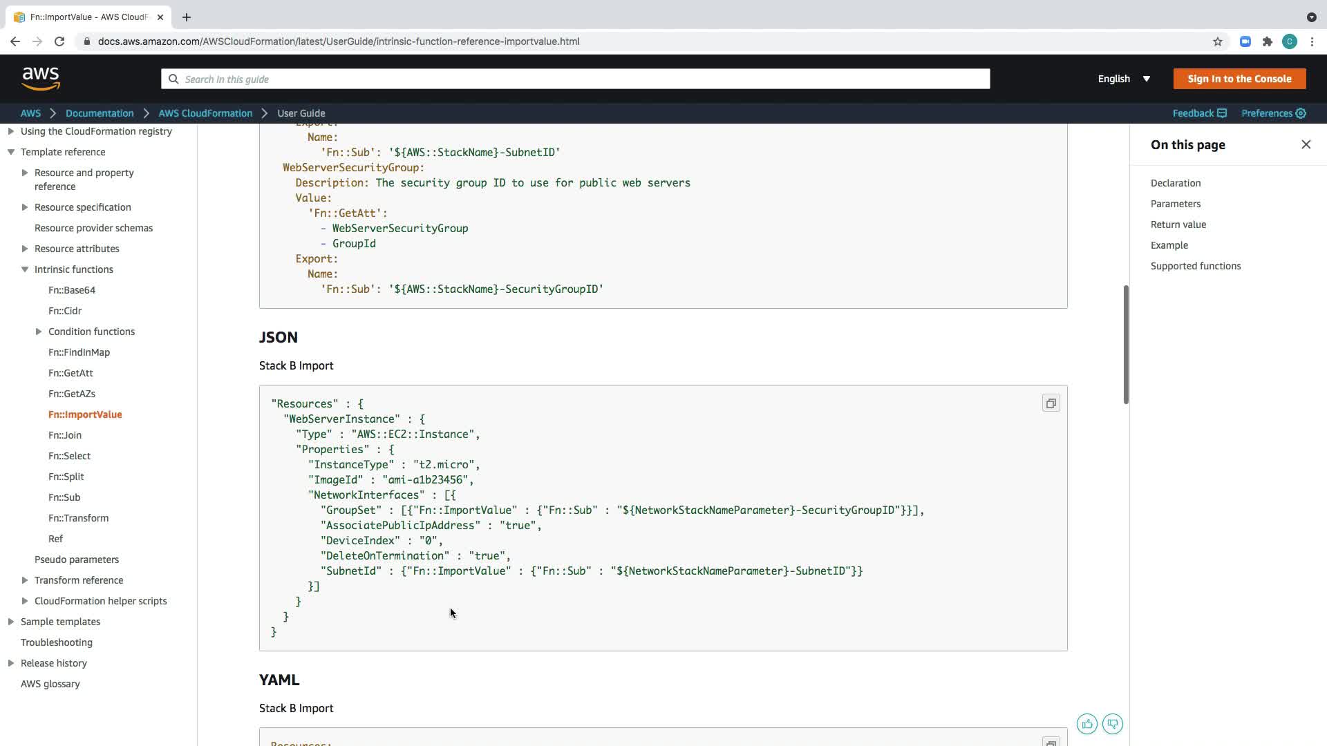Bookmark this page with star icon
The width and height of the screenshot is (1327, 746).
pos(1217,41)
